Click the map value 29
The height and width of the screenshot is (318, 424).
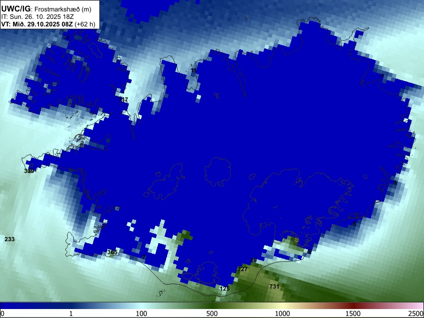tap(253, 260)
